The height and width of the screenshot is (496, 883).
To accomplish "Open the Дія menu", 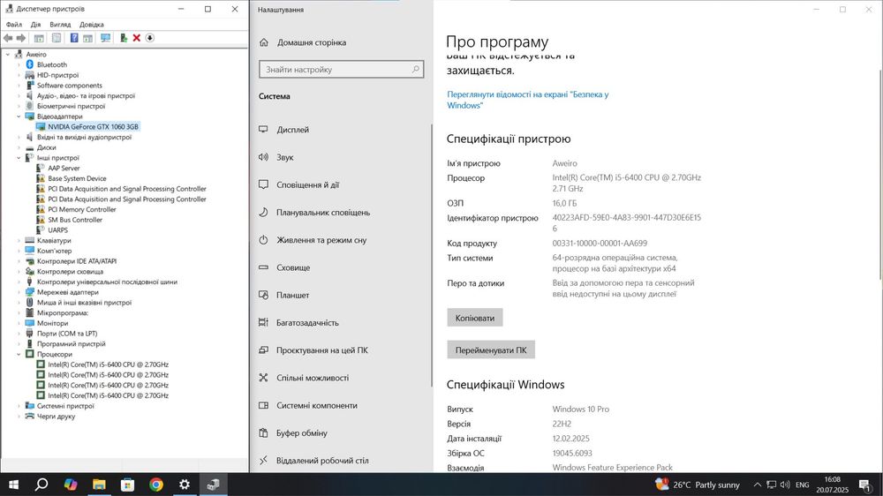I will [x=35, y=25].
